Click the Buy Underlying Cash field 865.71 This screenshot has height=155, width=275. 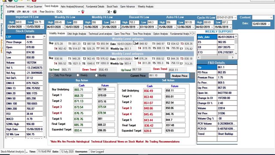tap(83, 90)
